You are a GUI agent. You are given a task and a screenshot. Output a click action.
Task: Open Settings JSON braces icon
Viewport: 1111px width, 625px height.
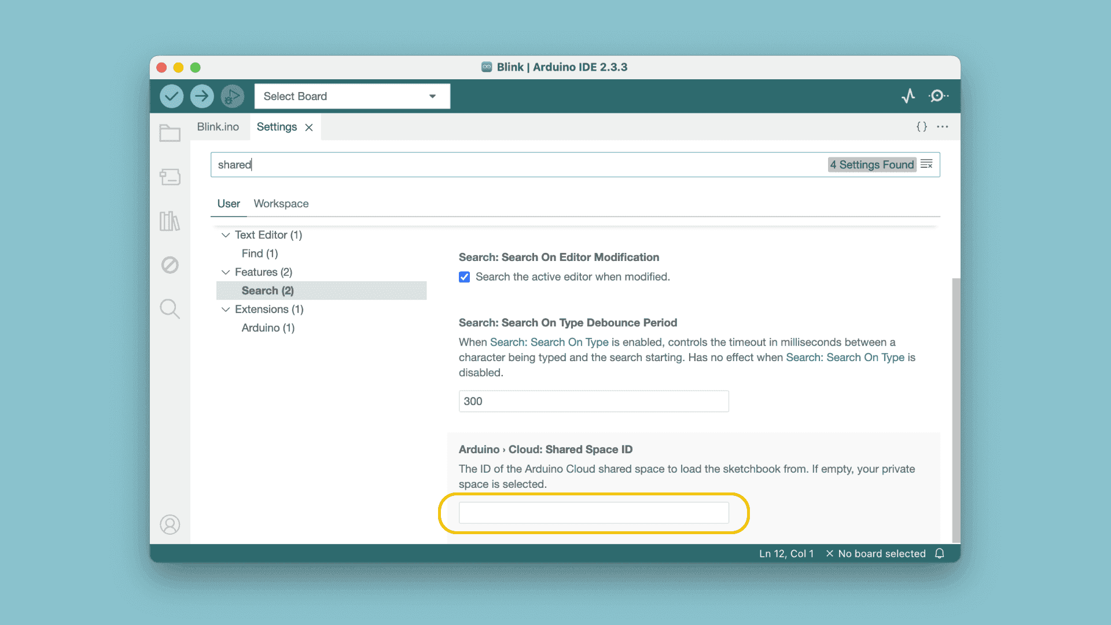click(921, 127)
